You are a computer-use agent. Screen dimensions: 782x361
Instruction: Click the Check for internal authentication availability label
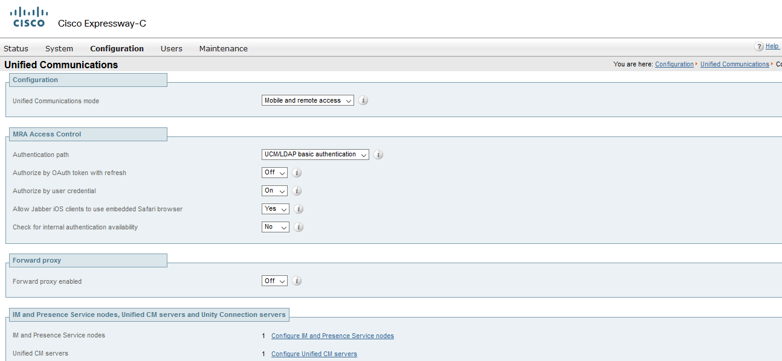tap(75, 227)
